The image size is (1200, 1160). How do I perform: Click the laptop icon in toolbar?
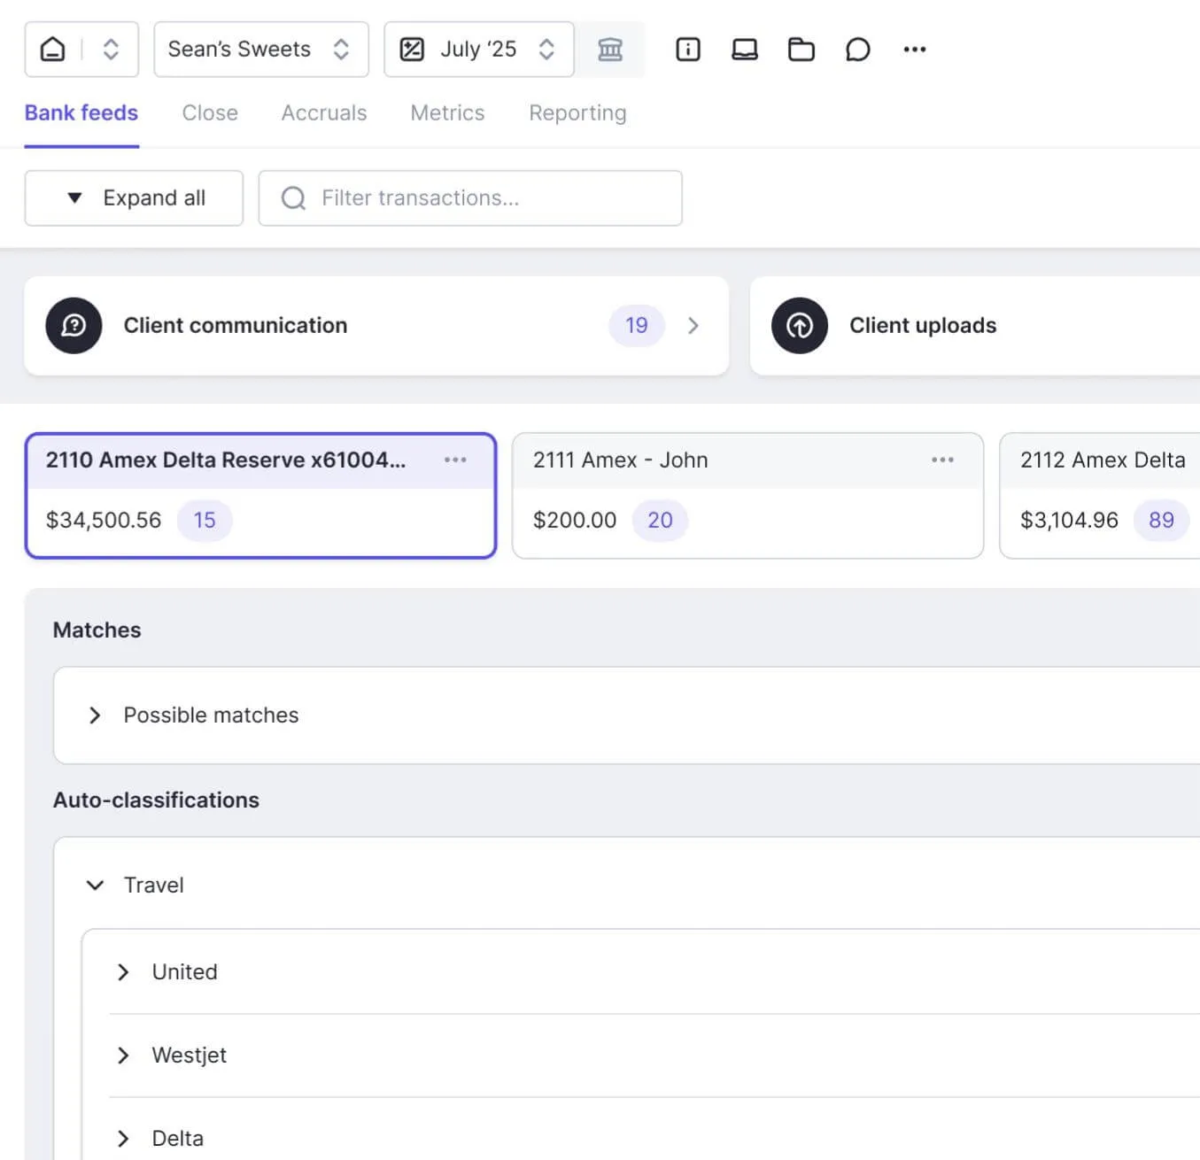745,49
